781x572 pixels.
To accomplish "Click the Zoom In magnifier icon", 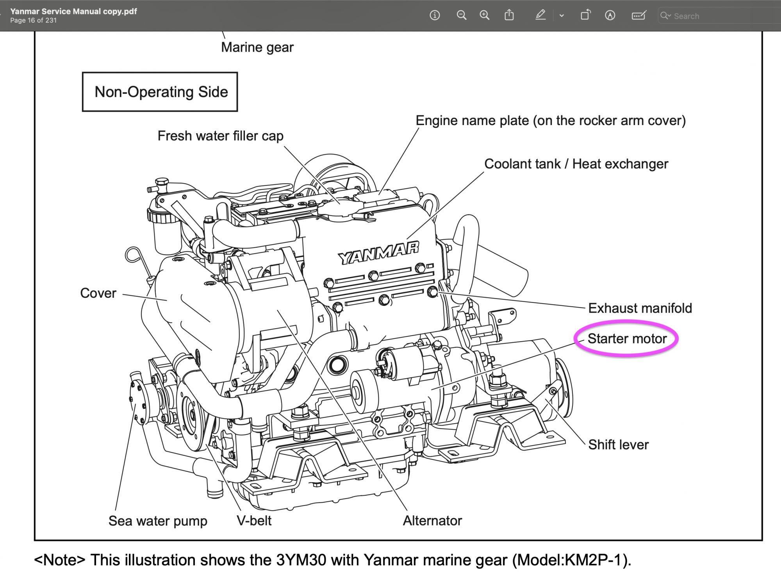I will tap(485, 16).
